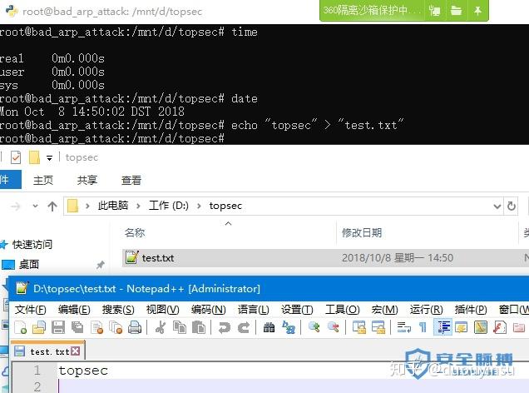Viewport: 529px width, 393px height.
Task: Click the Explorer refresh button
Action: [512, 206]
